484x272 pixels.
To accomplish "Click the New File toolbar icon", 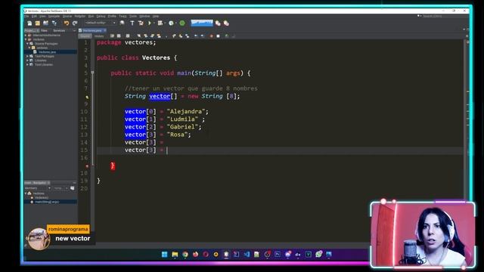I will pos(29,23).
